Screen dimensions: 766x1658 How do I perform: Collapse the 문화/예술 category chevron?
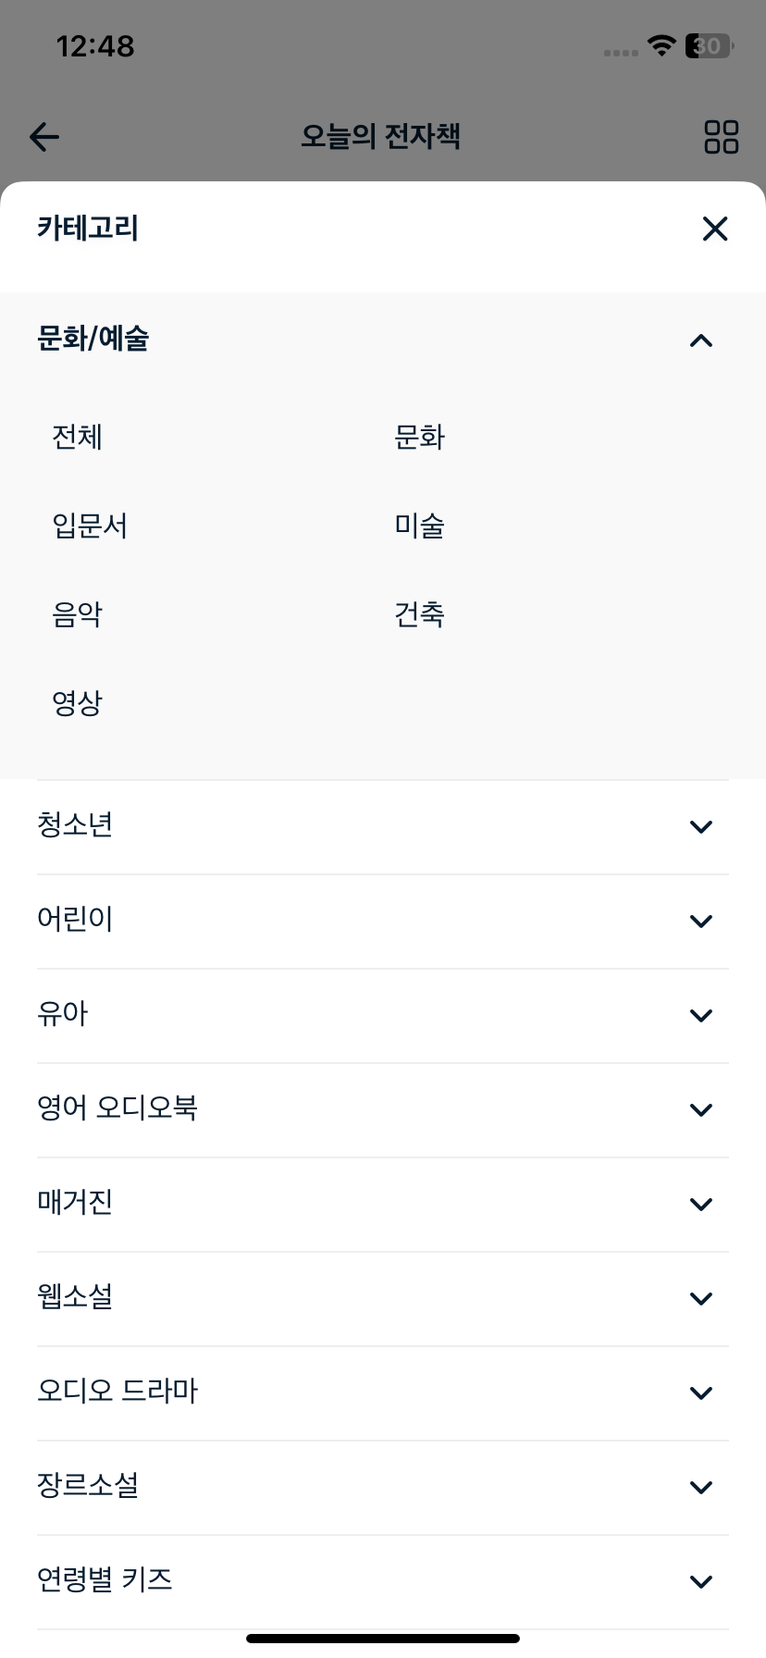701,340
